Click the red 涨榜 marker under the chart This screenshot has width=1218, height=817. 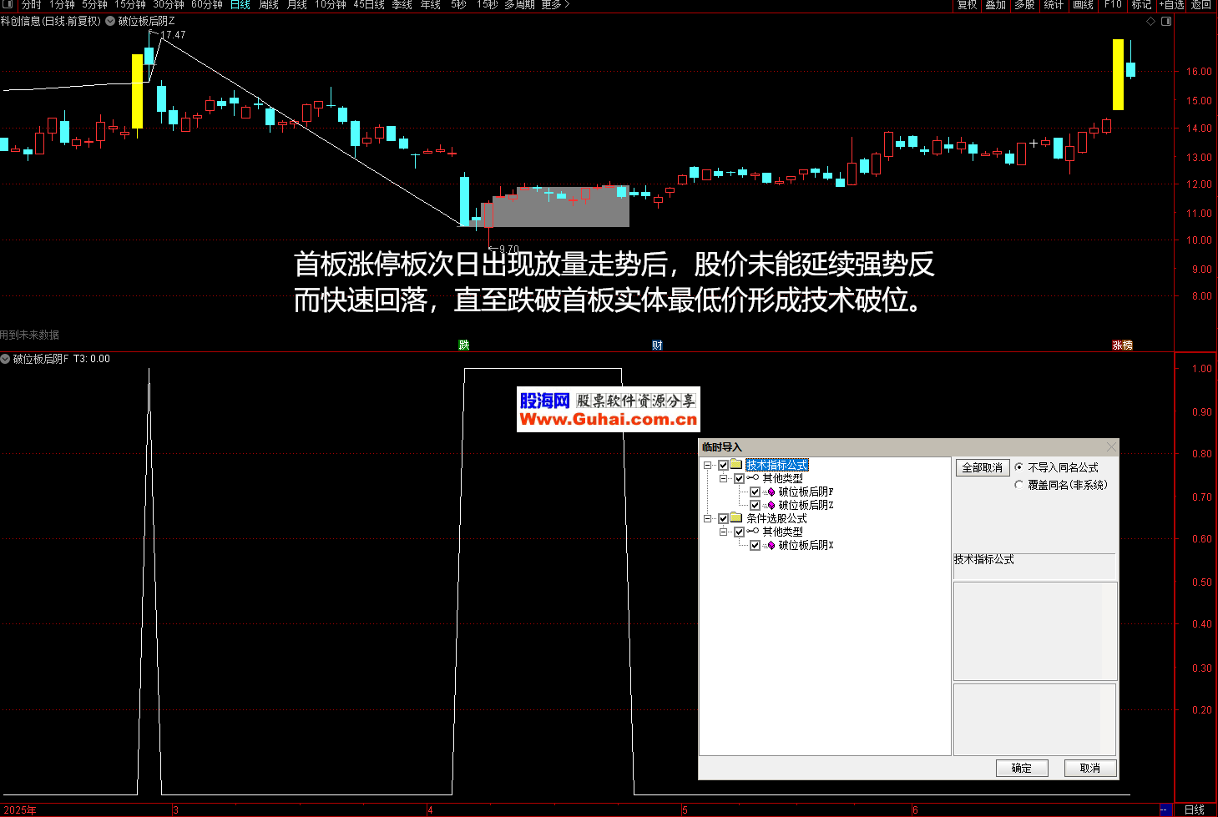[x=1122, y=345]
